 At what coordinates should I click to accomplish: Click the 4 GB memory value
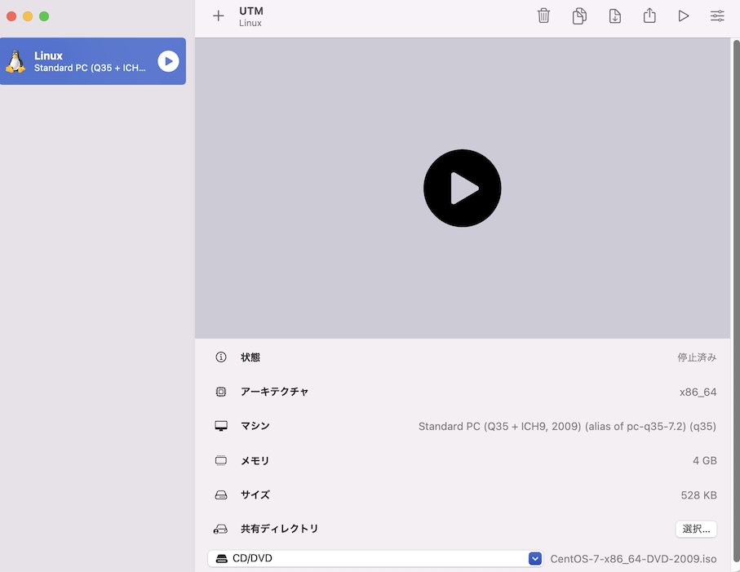pyautogui.click(x=705, y=461)
